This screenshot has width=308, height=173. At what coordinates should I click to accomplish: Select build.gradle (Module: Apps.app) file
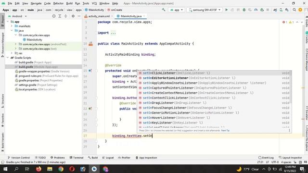38,67
